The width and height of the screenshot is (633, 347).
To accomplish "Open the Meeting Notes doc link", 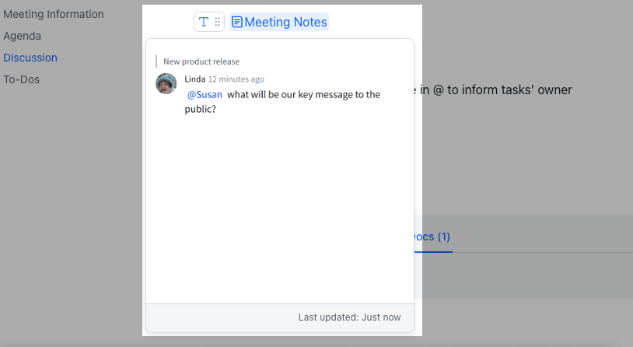I will click(x=285, y=23).
